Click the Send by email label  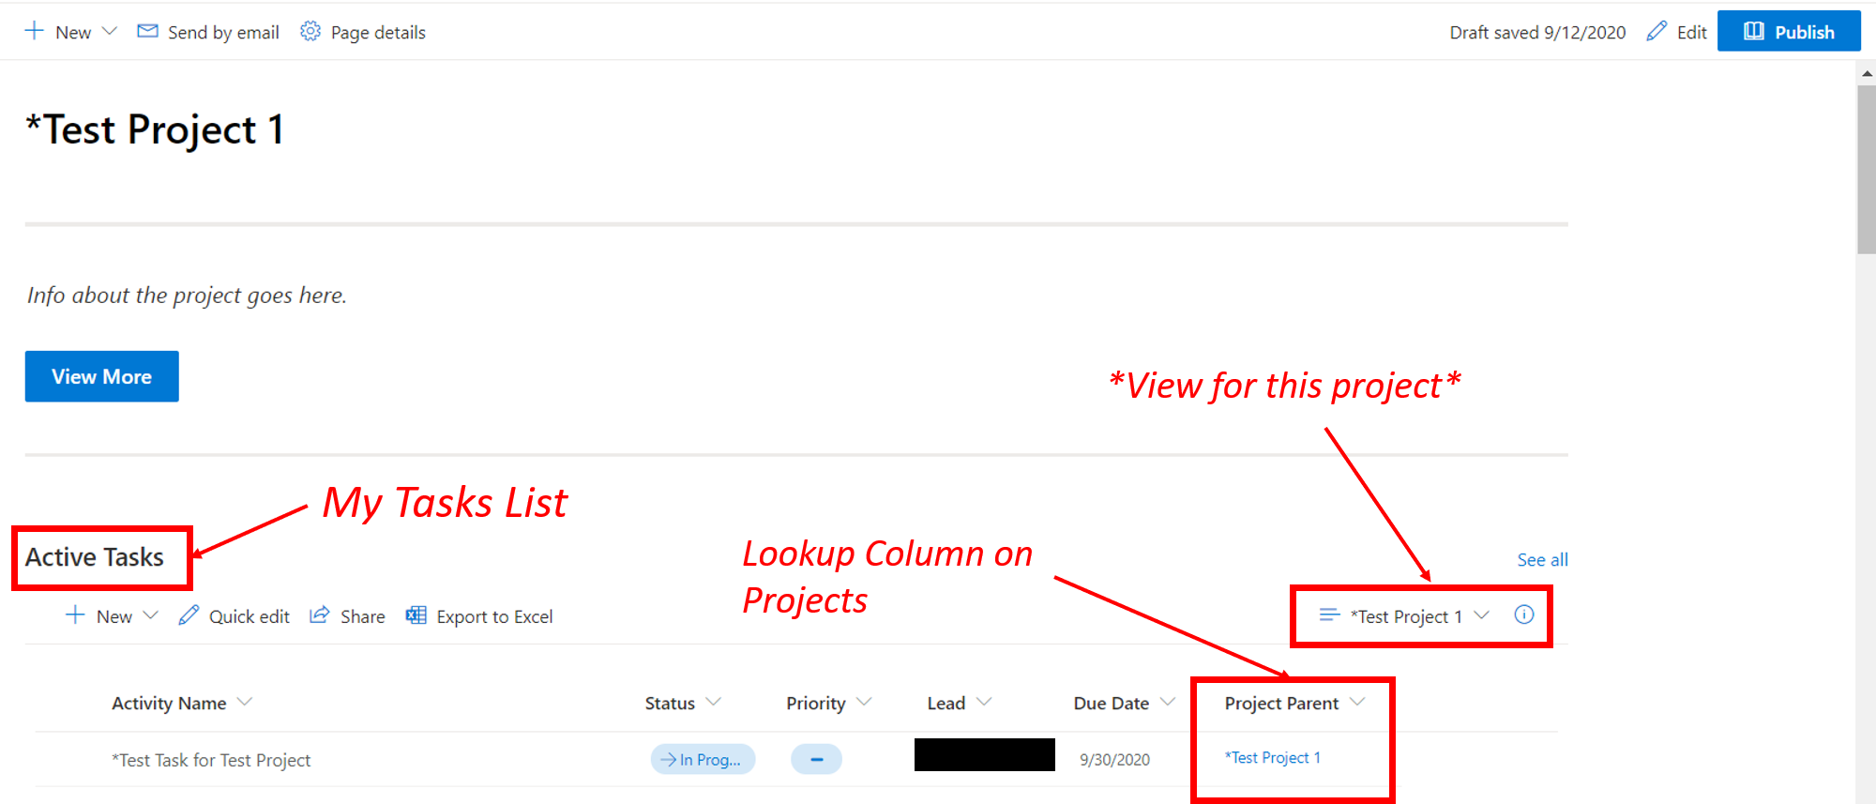pos(223,32)
